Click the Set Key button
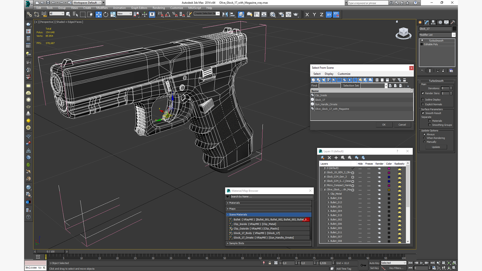The height and width of the screenshot is (271, 482). [374, 268]
